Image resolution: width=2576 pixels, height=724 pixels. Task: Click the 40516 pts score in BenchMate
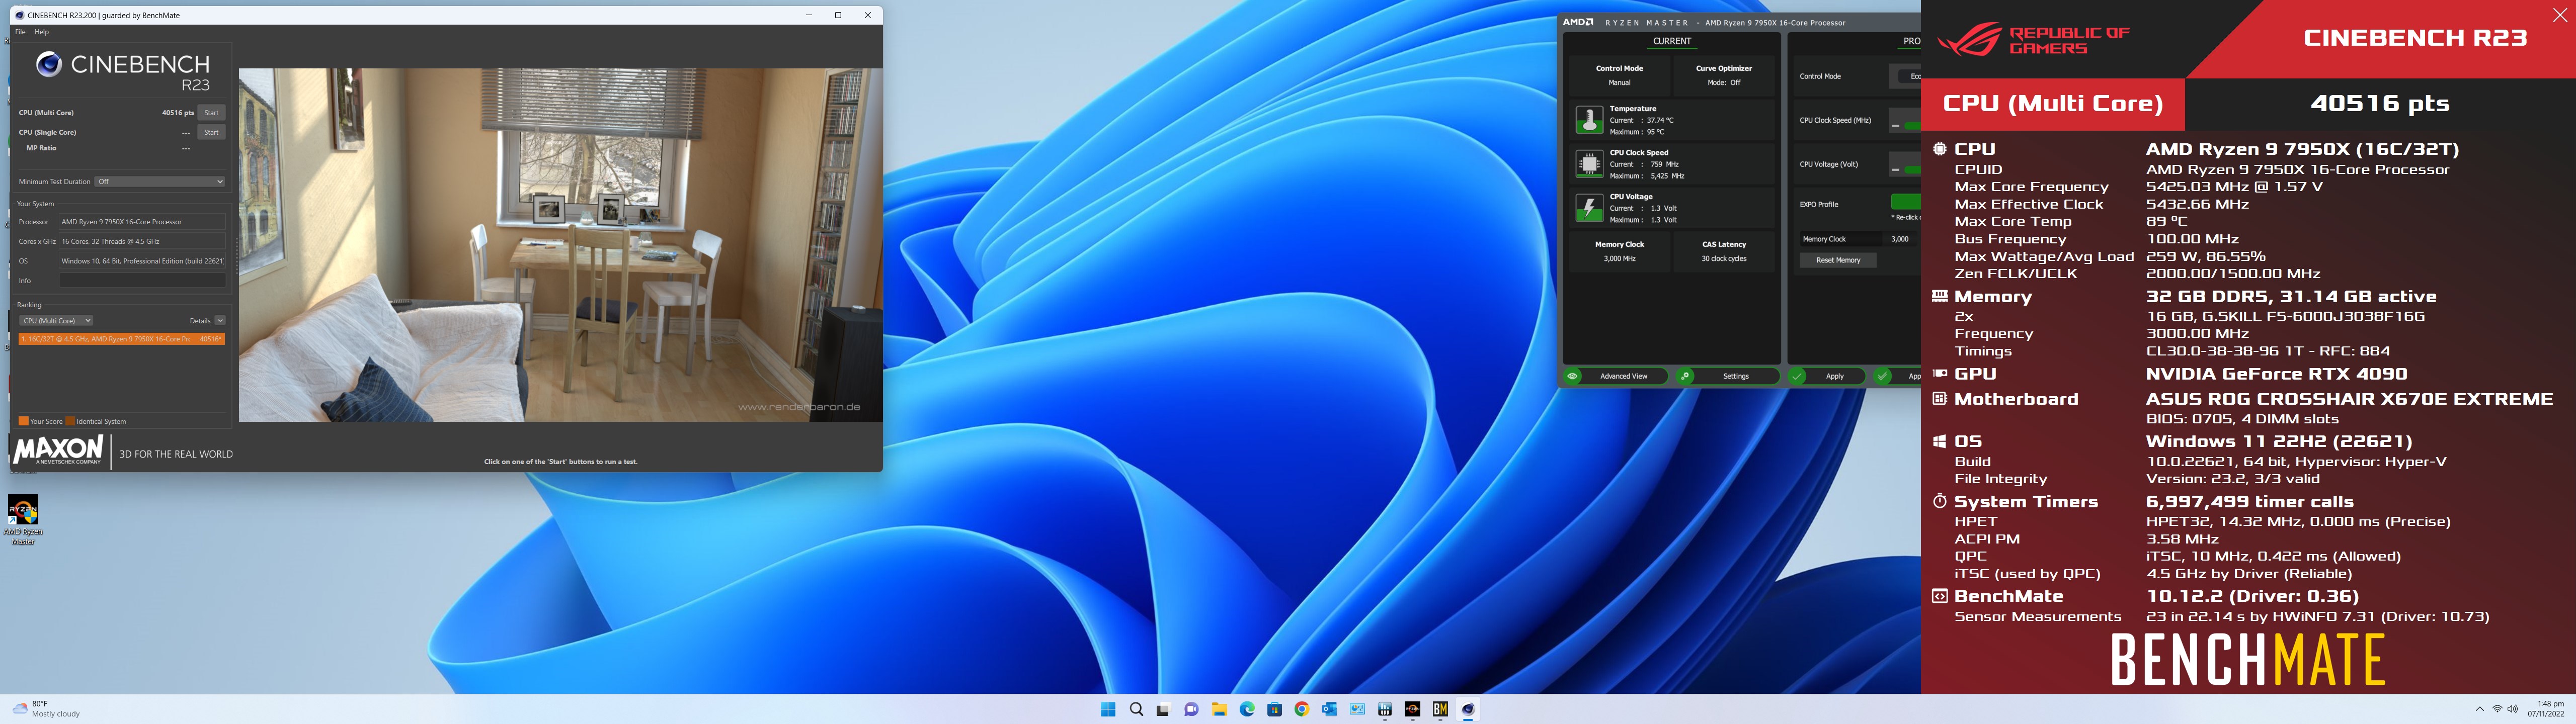[2379, 103]
